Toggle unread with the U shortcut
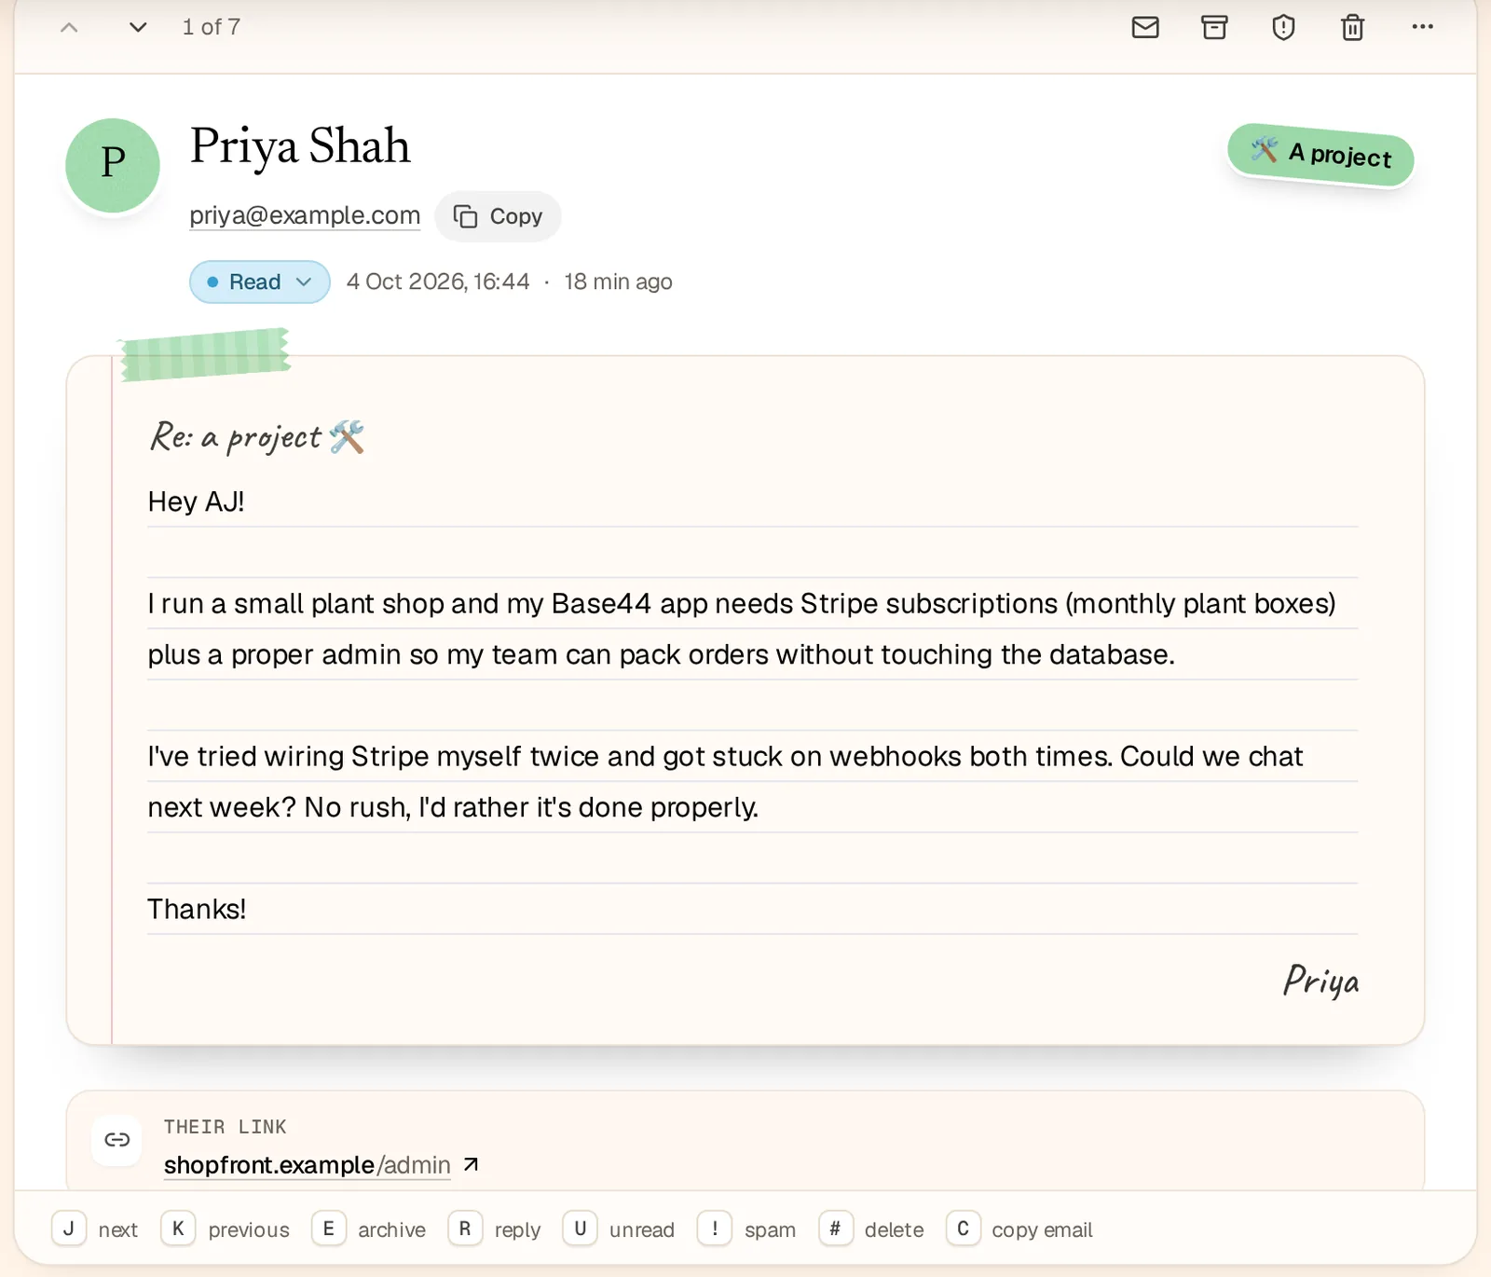 [x=619, y=1229]
